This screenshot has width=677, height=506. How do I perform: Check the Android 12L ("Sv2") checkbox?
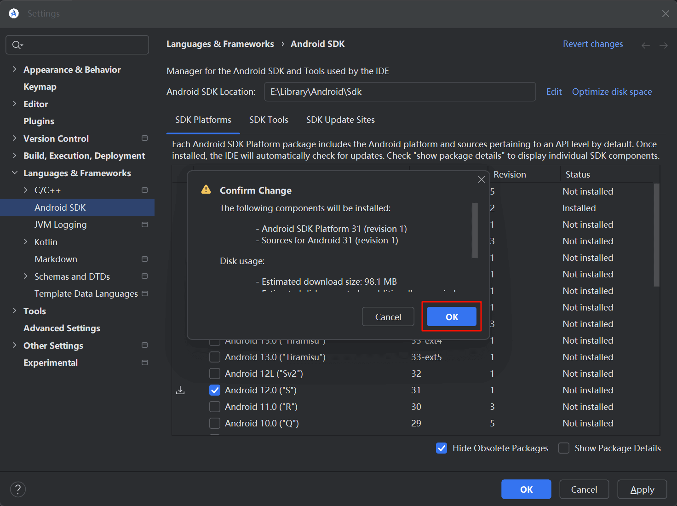pyautogui.click(x=215, y=374)
